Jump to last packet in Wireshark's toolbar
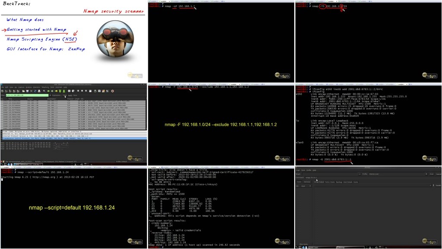The height and width of the screenshot is (249, 442). click(64, 91)
